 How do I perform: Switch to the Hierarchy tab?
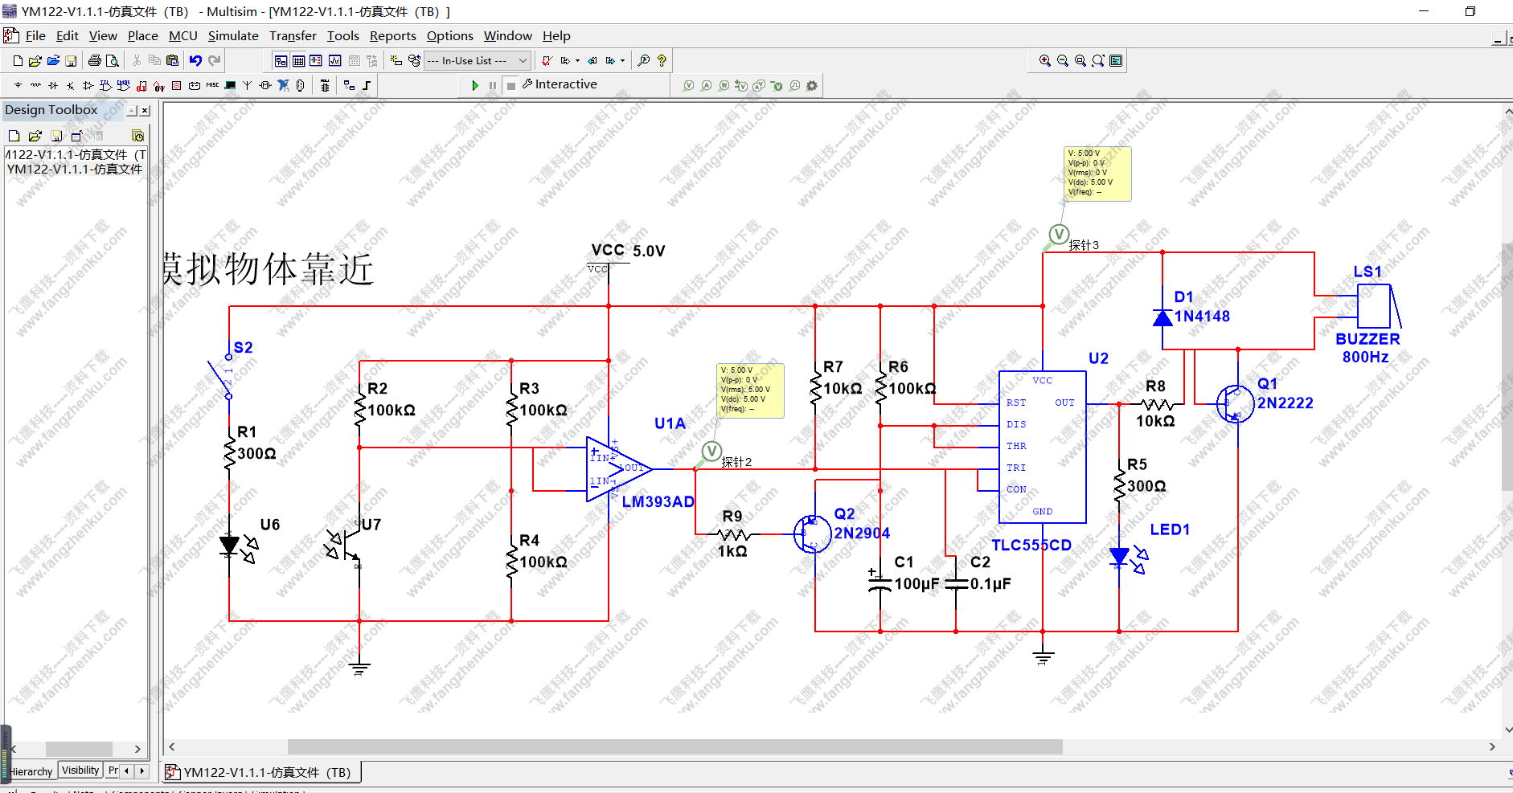[31, 771]
